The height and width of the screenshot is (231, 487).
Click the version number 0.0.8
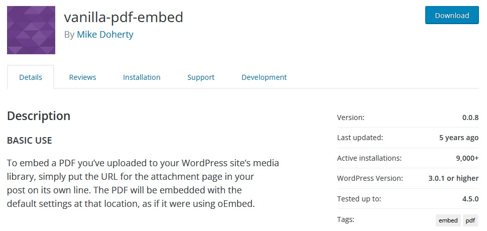coord(470,118)
